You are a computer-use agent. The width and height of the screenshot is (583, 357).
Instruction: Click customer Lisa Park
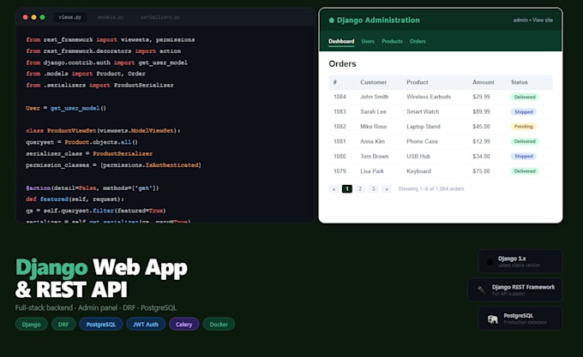[x=372, y=171]
